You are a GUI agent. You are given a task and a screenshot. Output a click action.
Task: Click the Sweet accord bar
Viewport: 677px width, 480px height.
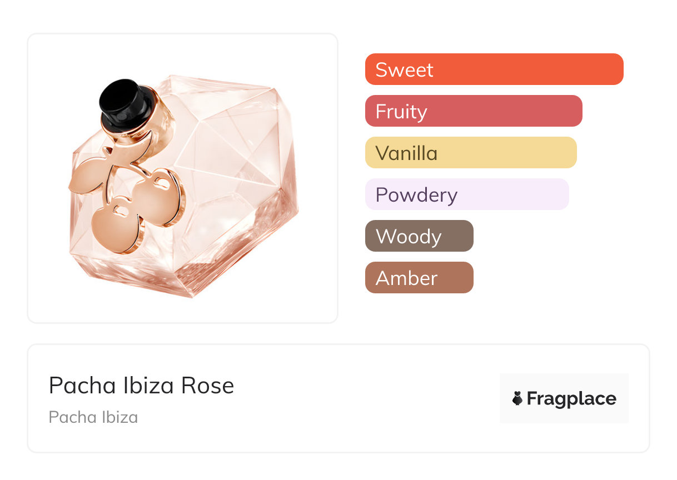494,69
